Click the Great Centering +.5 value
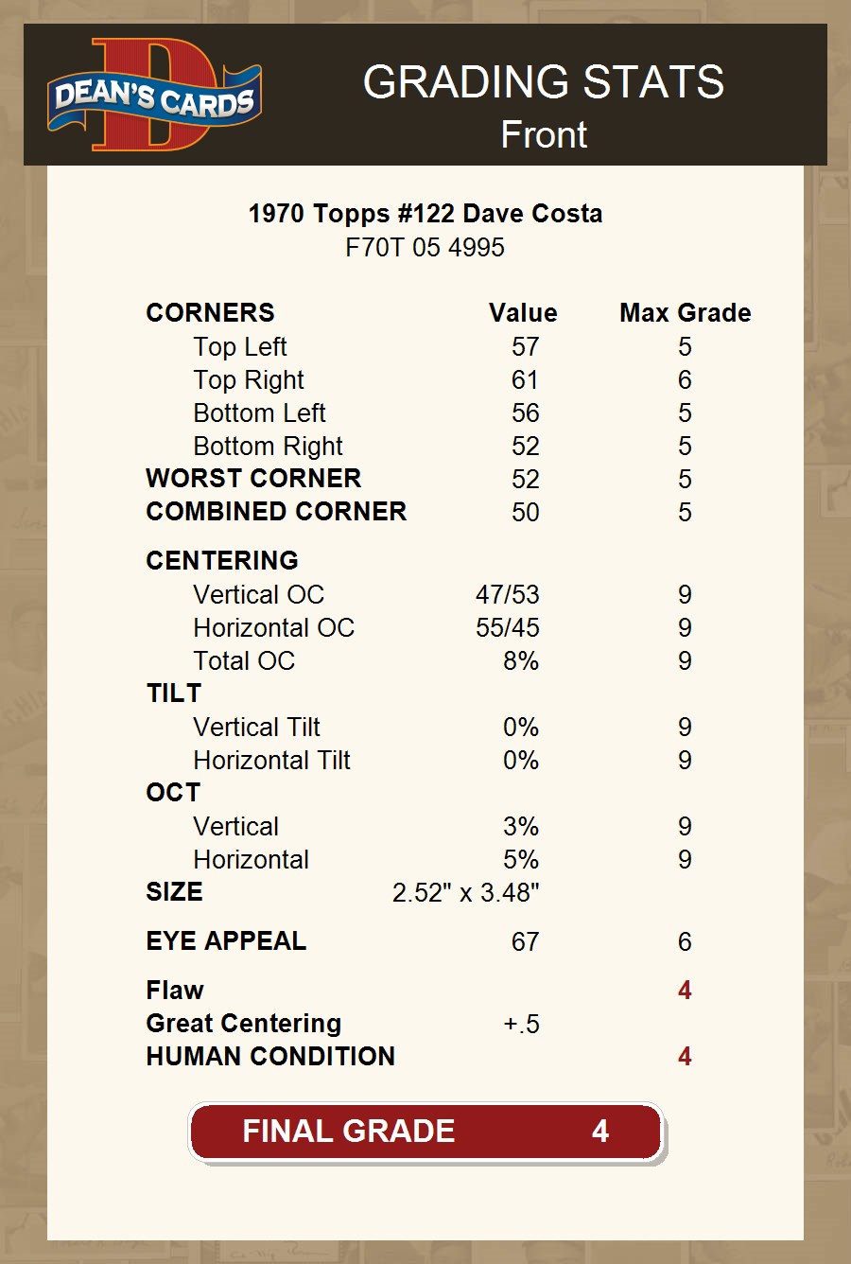 (x=521, y=1024)
